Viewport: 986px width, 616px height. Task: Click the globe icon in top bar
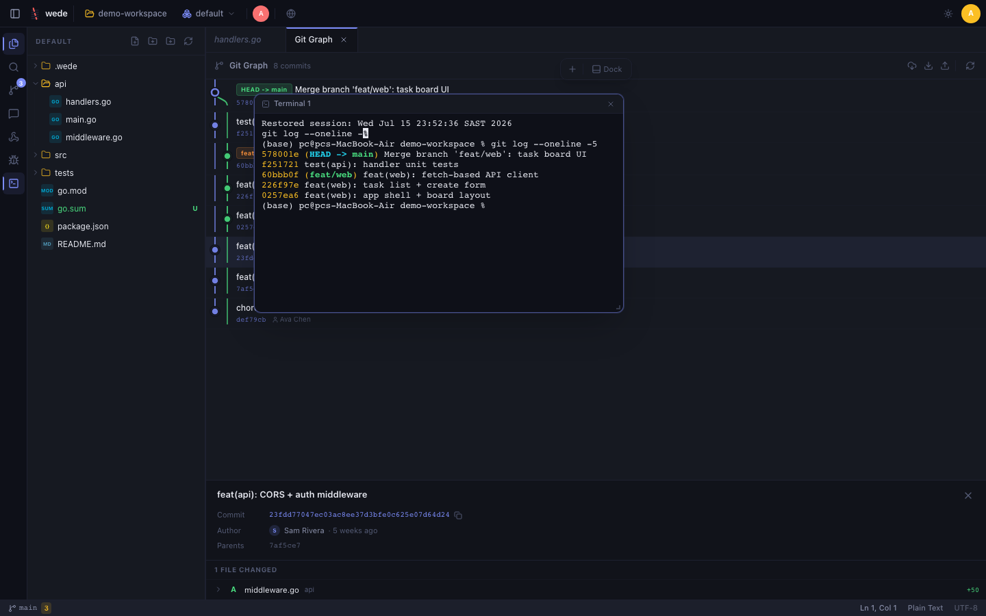click(291, 14)
